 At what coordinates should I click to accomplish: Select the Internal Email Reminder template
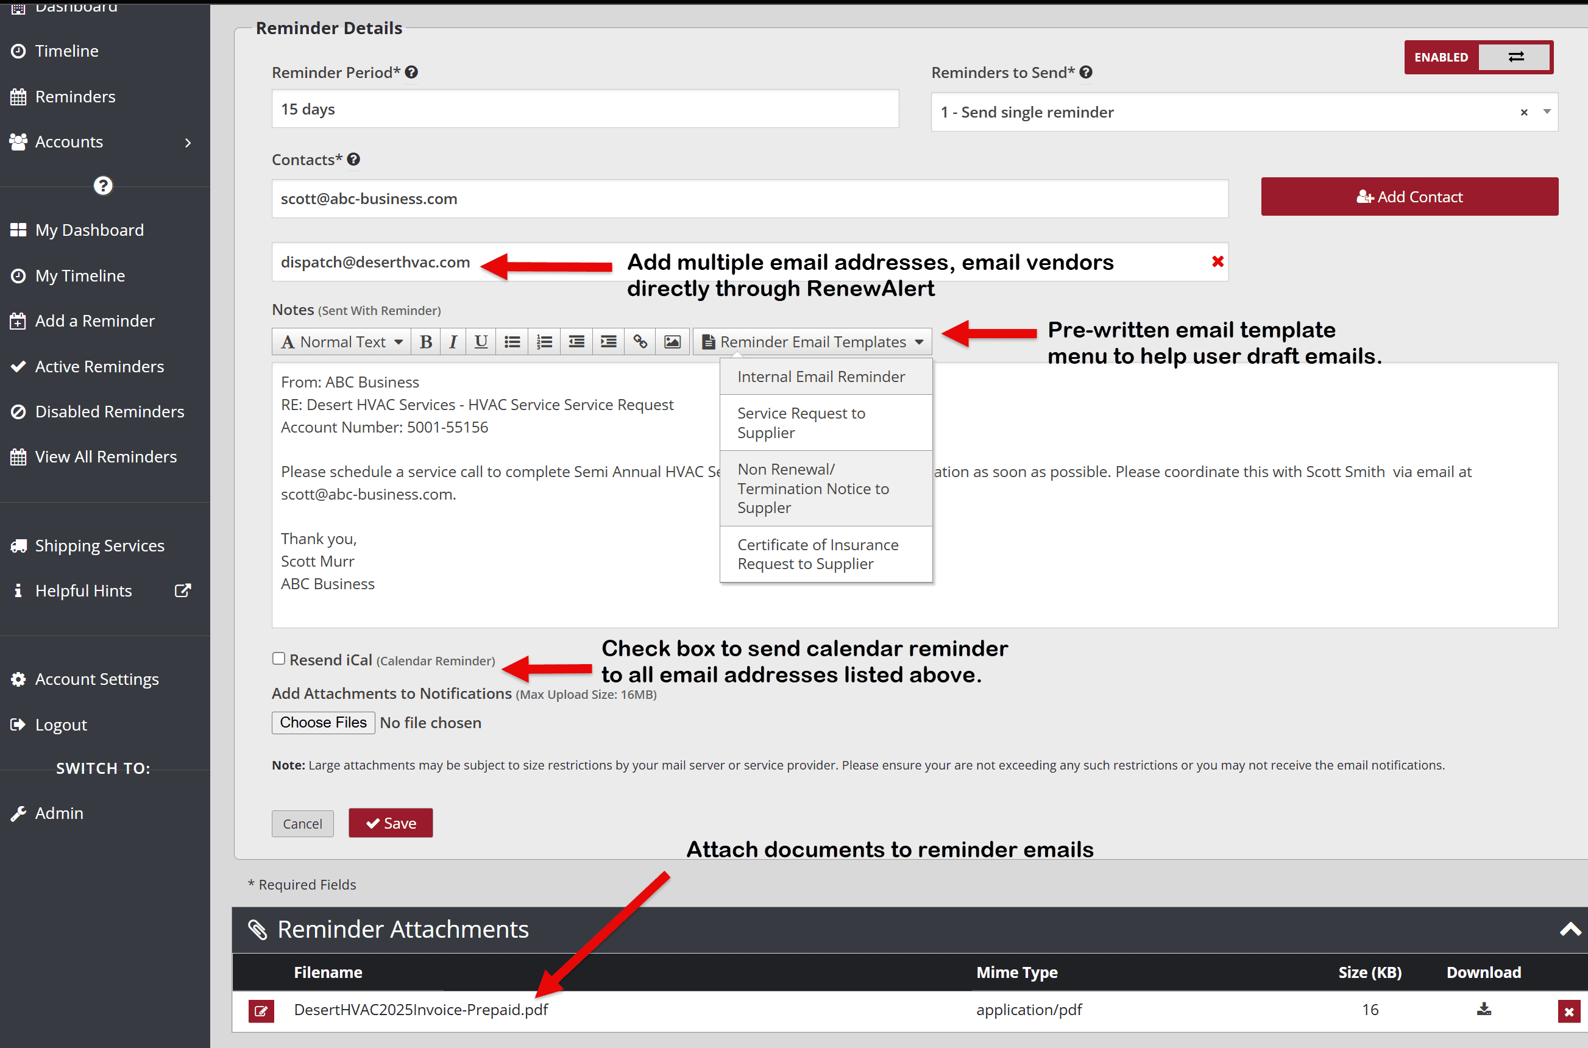821,377
